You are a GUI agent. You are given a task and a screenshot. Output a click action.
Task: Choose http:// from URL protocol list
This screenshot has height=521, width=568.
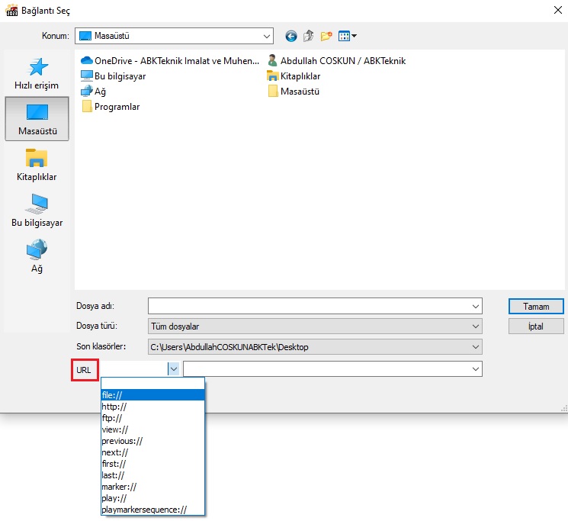(114, 407)
